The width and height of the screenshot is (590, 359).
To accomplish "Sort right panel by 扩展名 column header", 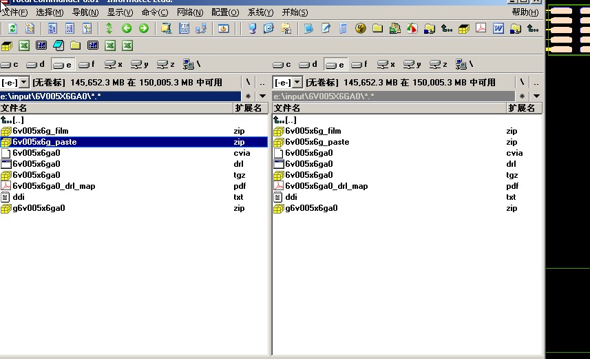I will [x=524, y=108].
